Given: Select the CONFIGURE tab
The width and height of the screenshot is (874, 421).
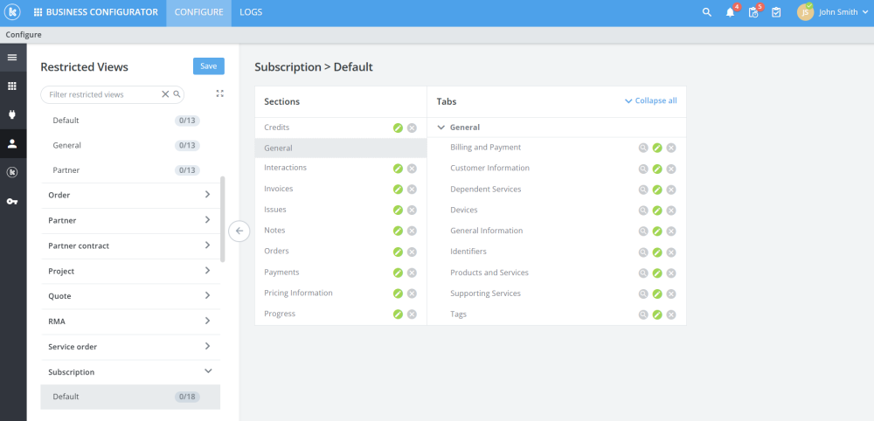Looking at the screenshot, I should (198, 12).
